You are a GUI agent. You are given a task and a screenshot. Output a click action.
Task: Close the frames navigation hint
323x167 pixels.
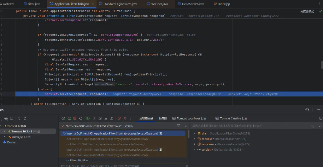(x=187, y=166)
